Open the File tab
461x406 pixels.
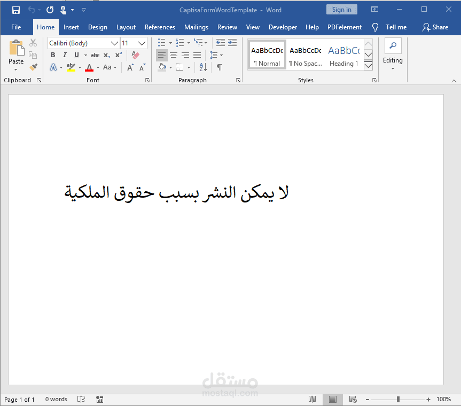tap(16, 27)
